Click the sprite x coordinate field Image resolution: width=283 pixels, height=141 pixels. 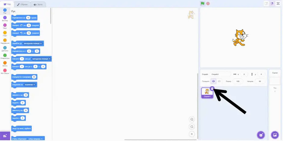pyautogui.click(x=244, y=74)
